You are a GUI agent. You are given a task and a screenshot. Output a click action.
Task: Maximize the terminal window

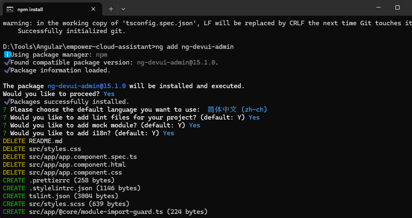(398, 7)
